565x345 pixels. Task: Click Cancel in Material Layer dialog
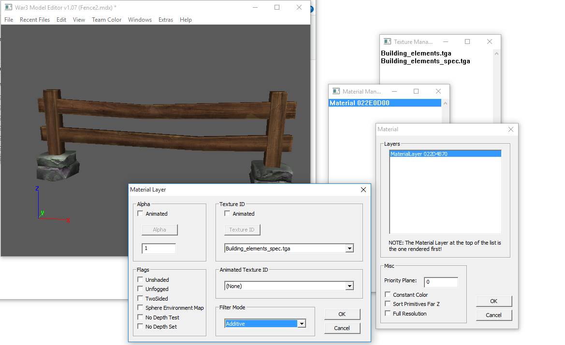click(x=342, y=328)
